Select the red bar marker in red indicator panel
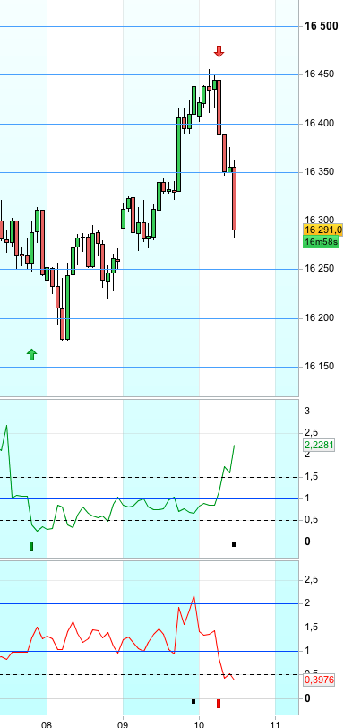This screenshot has width=344, height=728. 219,704
